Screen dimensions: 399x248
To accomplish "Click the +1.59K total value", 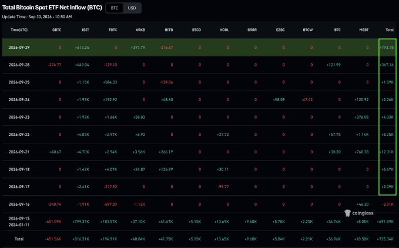I will [x=388, y=82].
